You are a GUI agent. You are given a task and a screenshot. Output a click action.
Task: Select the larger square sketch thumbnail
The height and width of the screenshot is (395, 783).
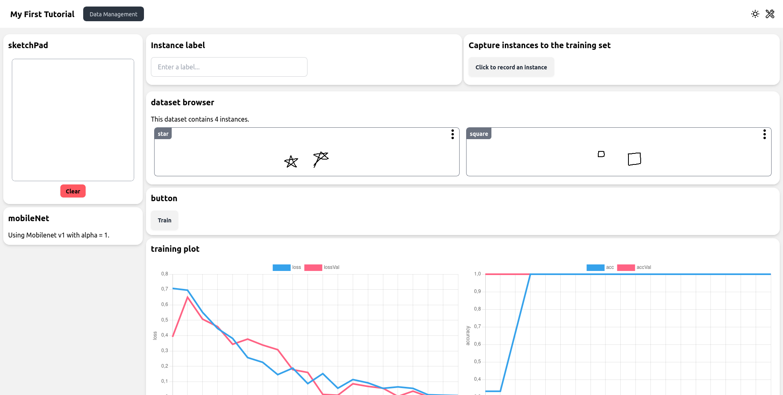634,159
